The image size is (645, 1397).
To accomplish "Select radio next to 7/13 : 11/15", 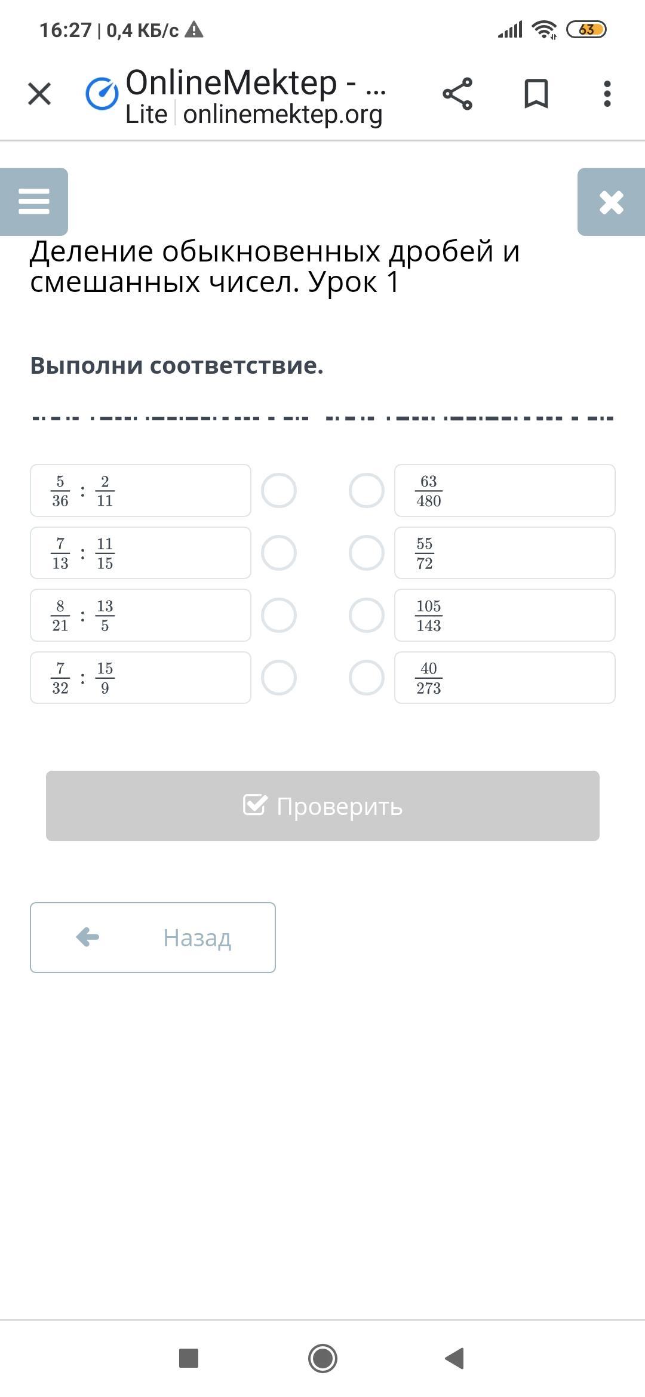I will point(279,553).
